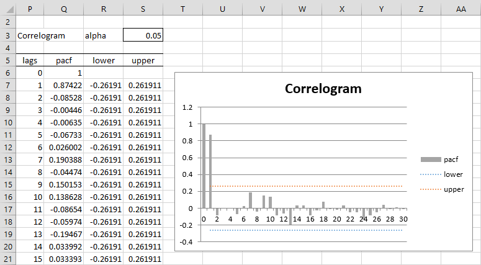Click pacf value 0.138628
The height and width of the screenshot is (265, 481).
(63, 197)
